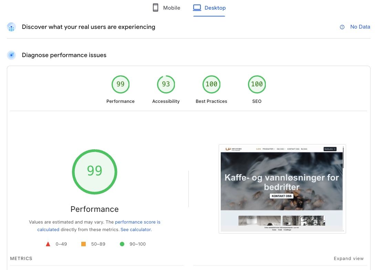Open the SEO score gauge
The image size is (375, 270).
click(x=257, y=84)
